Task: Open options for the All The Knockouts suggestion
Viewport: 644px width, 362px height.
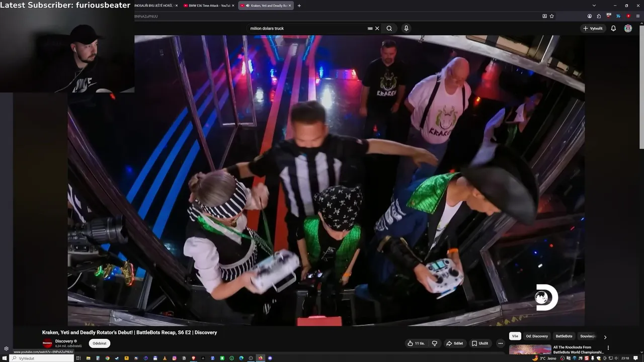Action: click(608, 348)
